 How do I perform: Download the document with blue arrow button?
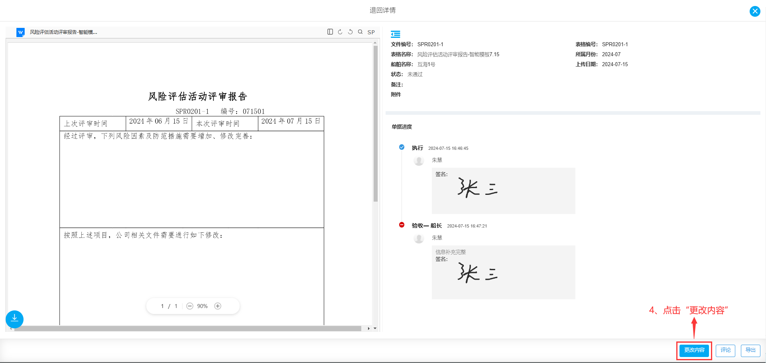14,319
